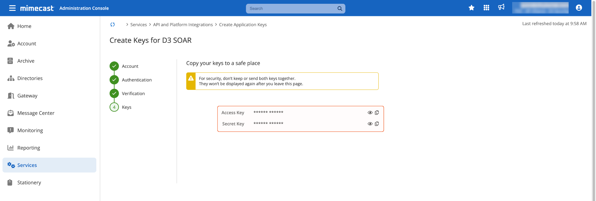The width and height of the screenshot is (596, 201).
Task: Show the hidden Secret Key
Action: (x=370, y=124)
